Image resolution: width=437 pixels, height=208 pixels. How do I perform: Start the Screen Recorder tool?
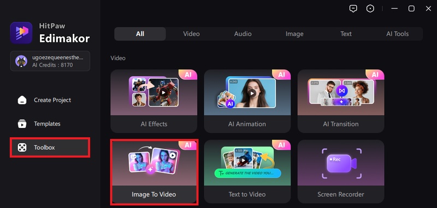[x=341, y=172]
